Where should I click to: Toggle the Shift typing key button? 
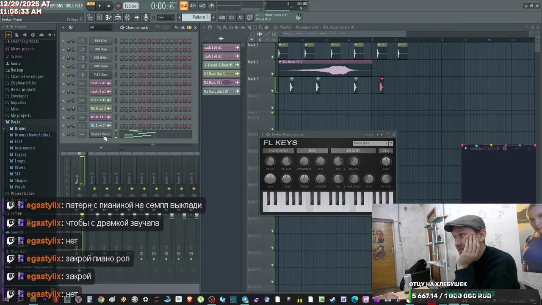222,17
